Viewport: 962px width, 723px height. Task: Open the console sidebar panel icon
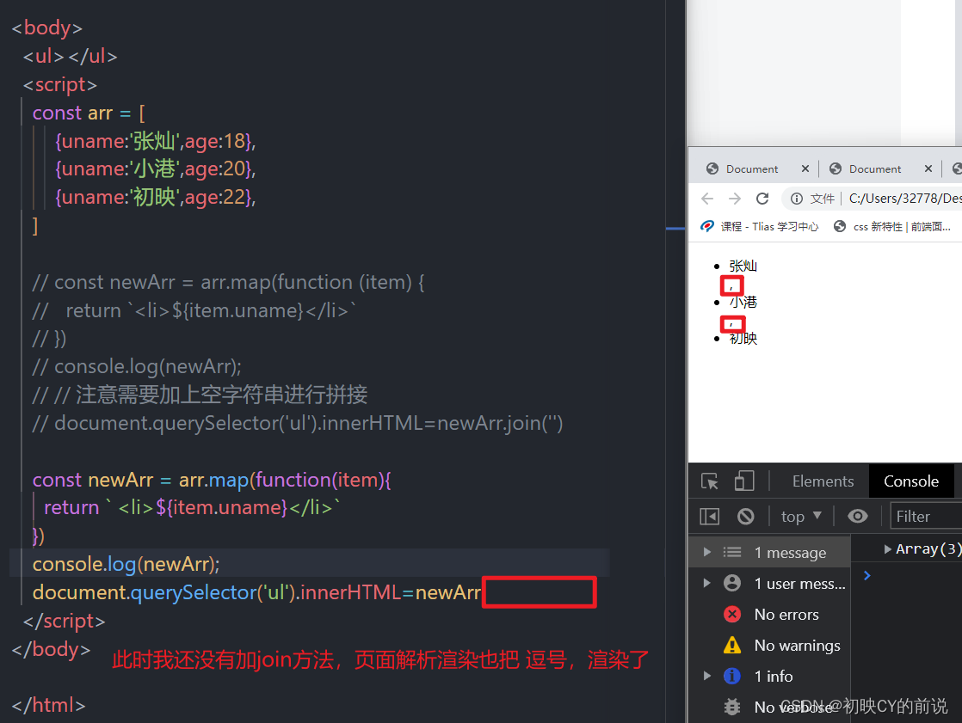coord(709,516)
